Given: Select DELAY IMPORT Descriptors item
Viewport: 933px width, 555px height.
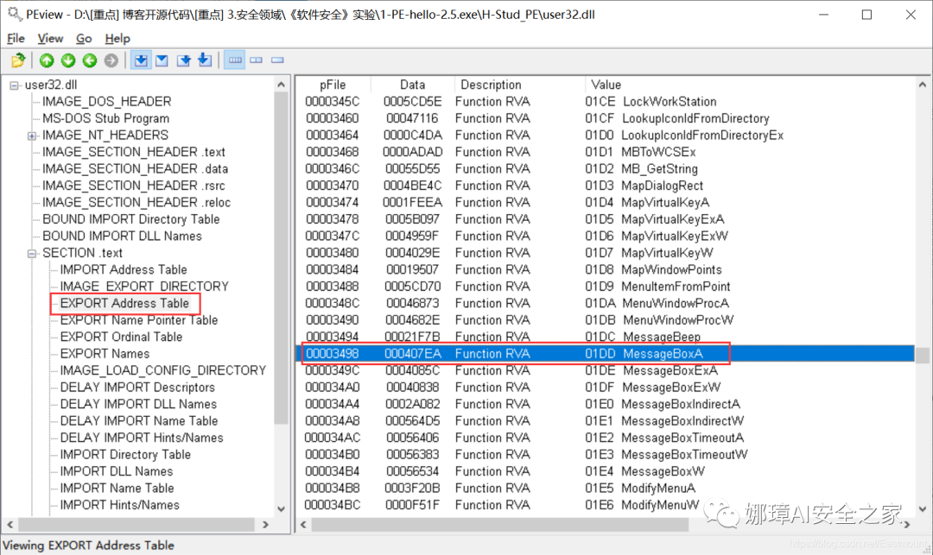Looking at the screenshot, I should (137, 388).
